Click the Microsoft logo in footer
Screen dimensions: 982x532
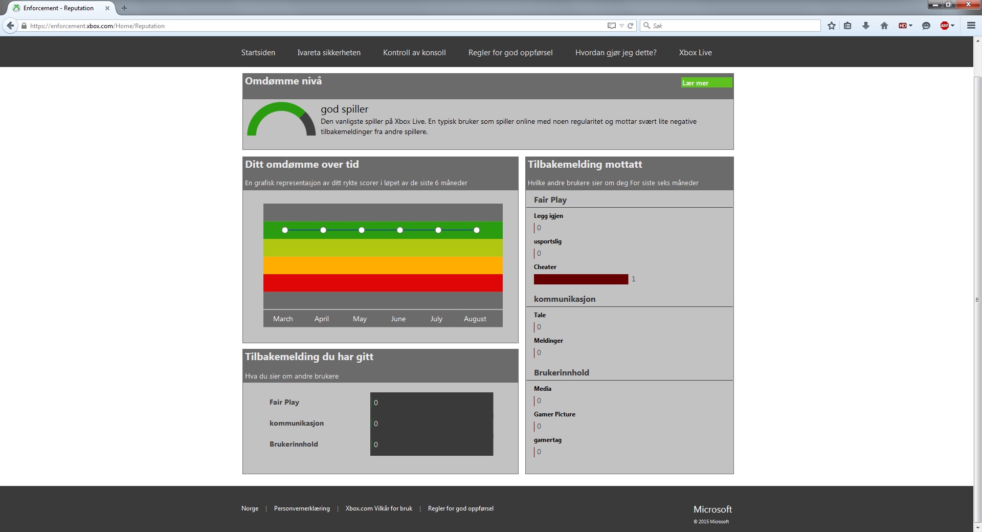[712, 509]
